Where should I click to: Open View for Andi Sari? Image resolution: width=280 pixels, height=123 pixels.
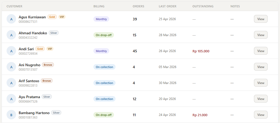click(261, 51)
